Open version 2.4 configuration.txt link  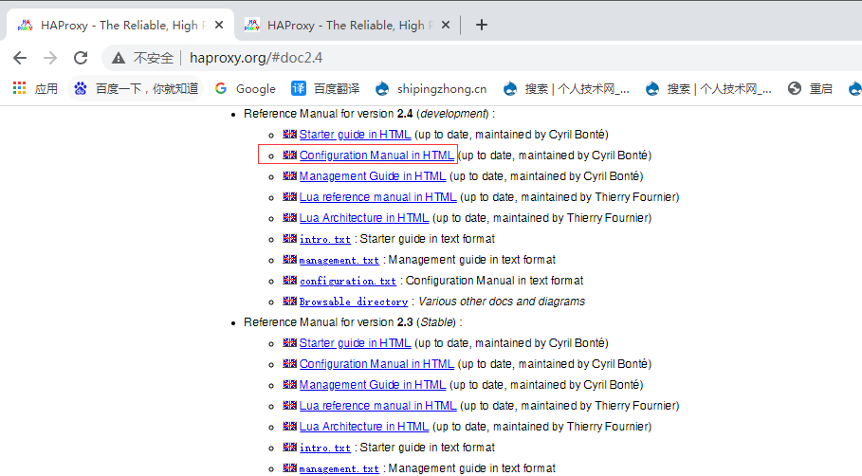click(347, 281)
